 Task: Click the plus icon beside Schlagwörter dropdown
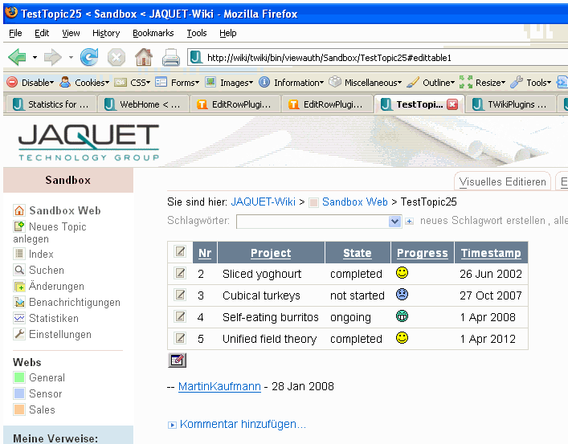(410, 222)
